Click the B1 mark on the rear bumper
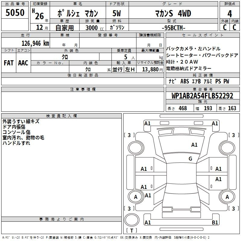This screenshot has width=241, height=241. click(215, 222)
